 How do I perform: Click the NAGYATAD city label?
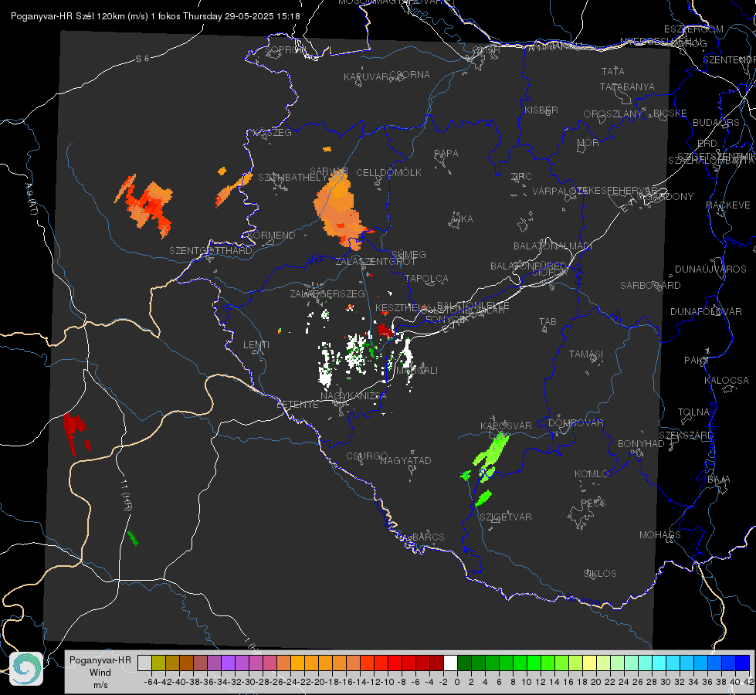click(x=405, y=460)
